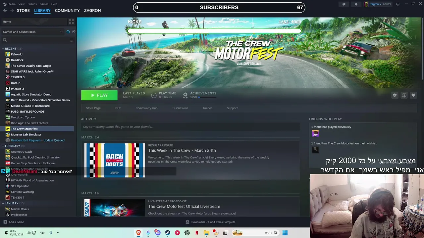This screenshot has width=424, height=238.
Task: Open Discord from the taskbar
Action: pyautogui.click(x=158, y=233)
